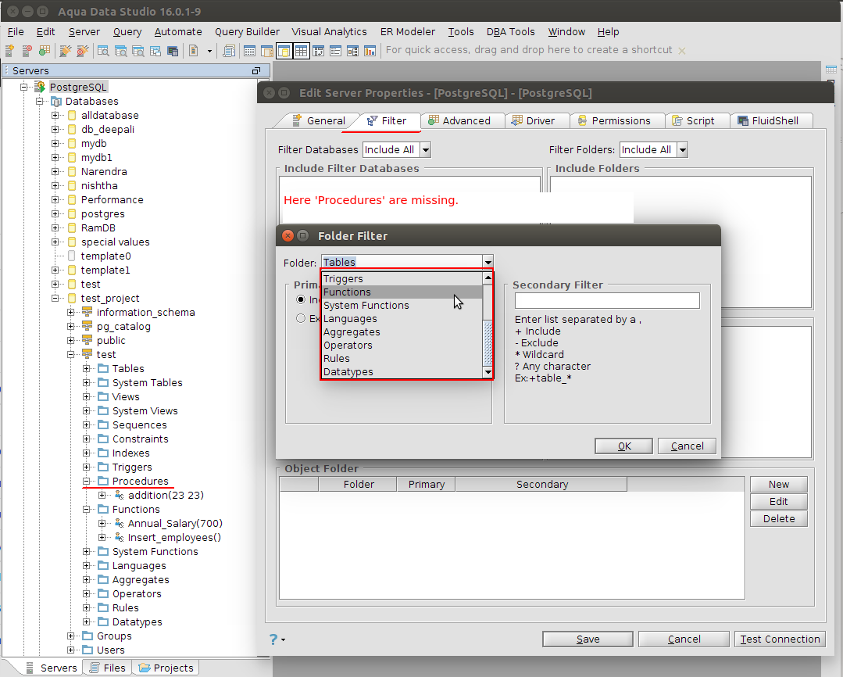Click Cancel in Folder Filter dialog
Screen dimensions: 843x677
(x=687, y=446)
